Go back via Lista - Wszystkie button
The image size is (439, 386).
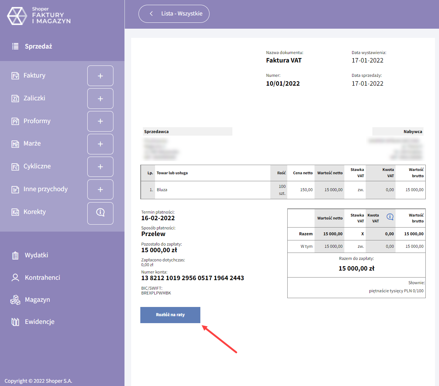174,14
